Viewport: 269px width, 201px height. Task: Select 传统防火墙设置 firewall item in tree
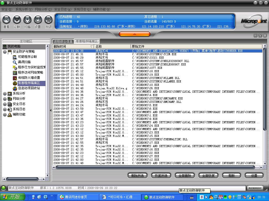(29, 78)
